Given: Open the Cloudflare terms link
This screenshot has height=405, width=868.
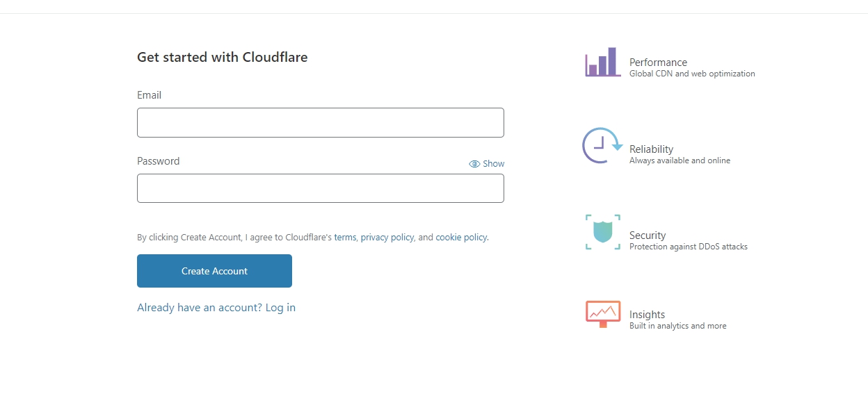Looking at the screenshot, I should point(345,237).
